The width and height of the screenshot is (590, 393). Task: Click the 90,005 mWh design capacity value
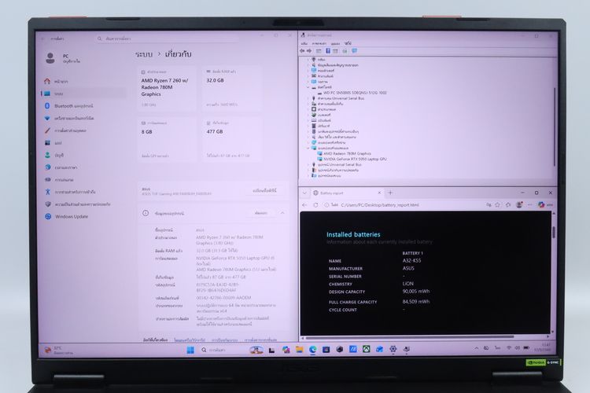tap(416, 292)
